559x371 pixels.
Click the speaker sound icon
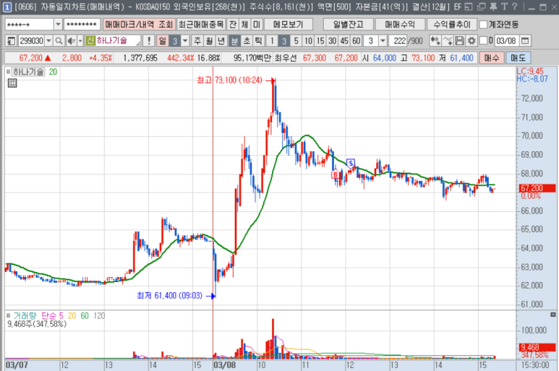coord(72,41)
